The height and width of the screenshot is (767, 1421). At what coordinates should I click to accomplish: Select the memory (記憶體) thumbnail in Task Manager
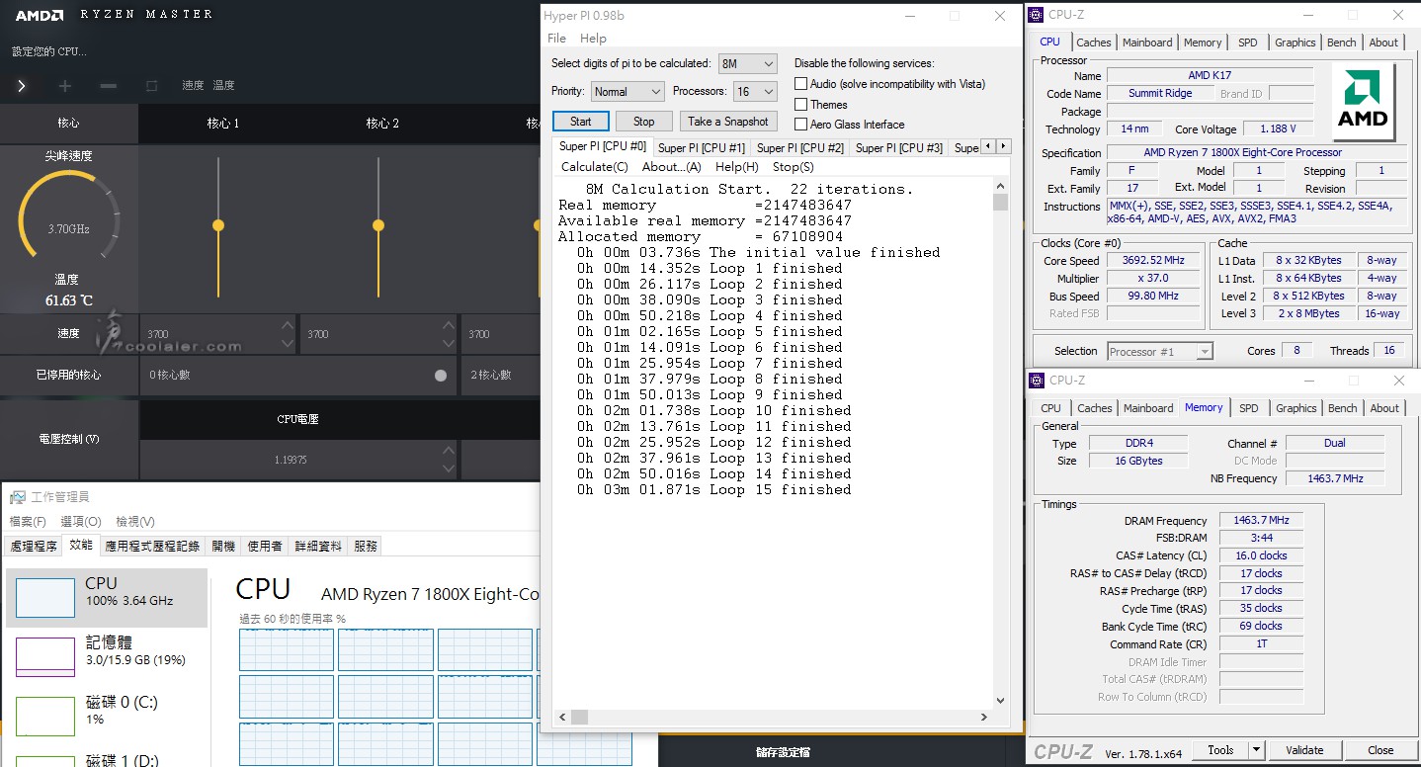[45, 657]
